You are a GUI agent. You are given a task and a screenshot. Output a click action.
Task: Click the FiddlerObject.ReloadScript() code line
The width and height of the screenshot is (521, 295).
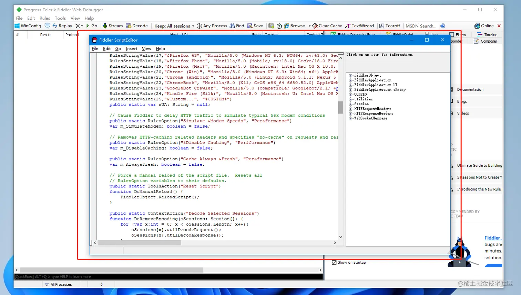tap(160, 197)
